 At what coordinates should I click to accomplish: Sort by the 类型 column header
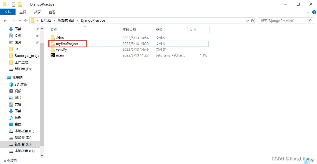tap(159, 29)
